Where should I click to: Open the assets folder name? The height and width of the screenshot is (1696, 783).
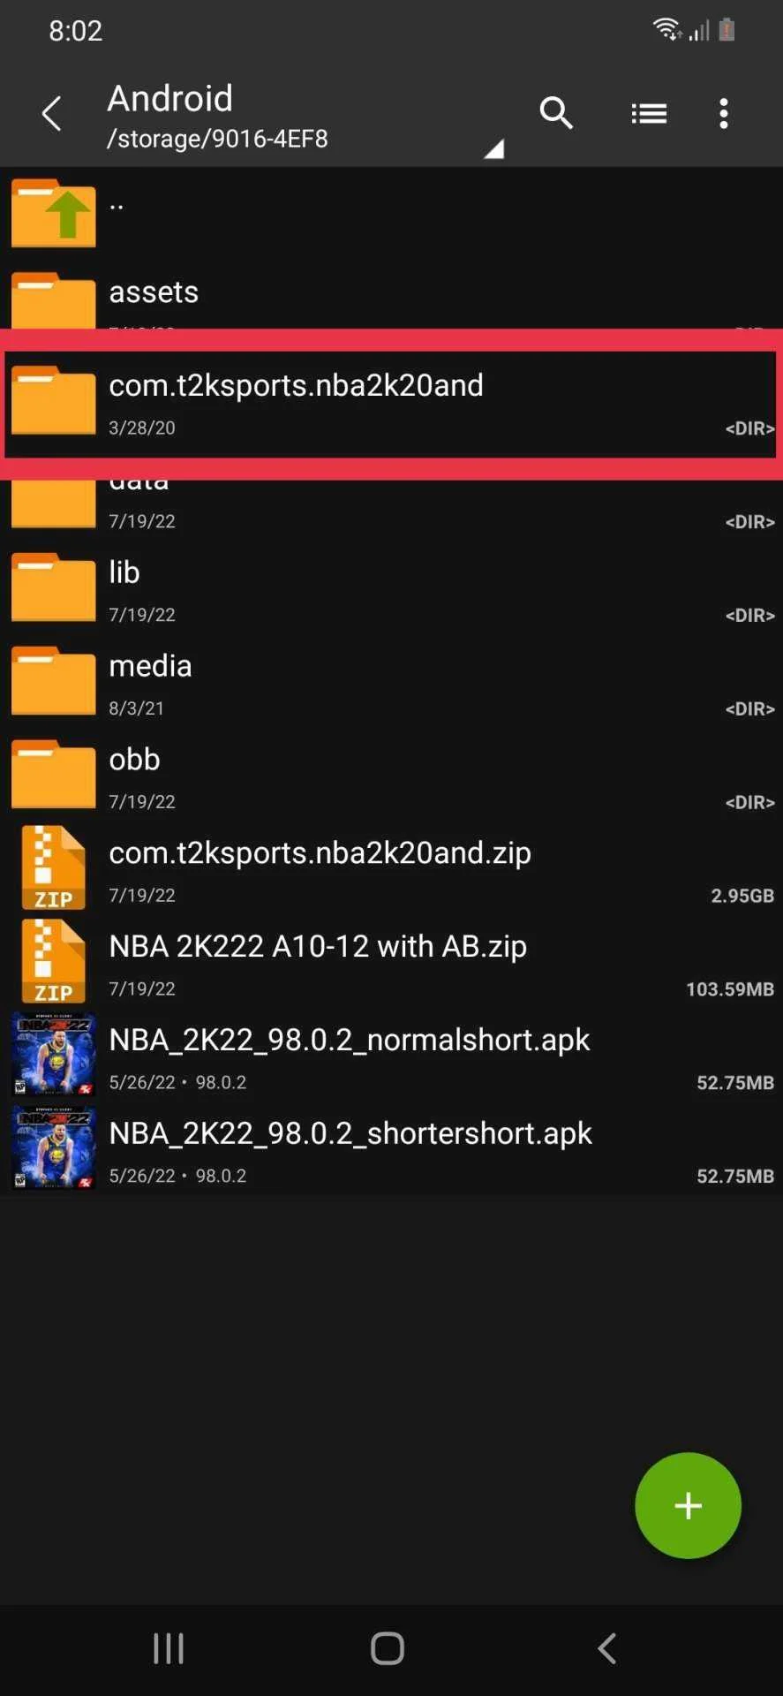point(154,291)
